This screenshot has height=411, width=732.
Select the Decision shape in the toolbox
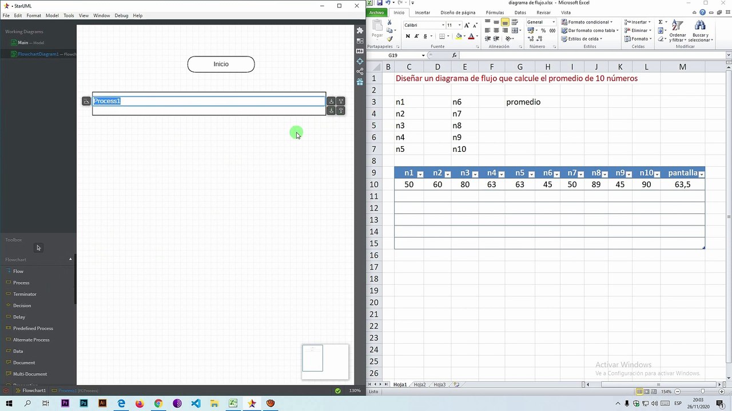pyautogui.click(x=22, y=305)
